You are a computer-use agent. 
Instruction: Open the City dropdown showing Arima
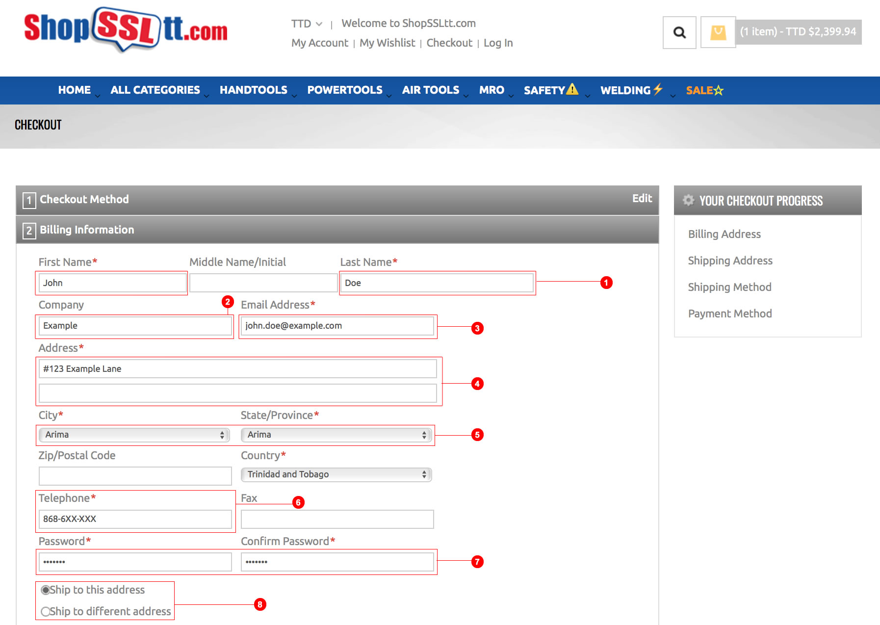[x=134, y=435]
